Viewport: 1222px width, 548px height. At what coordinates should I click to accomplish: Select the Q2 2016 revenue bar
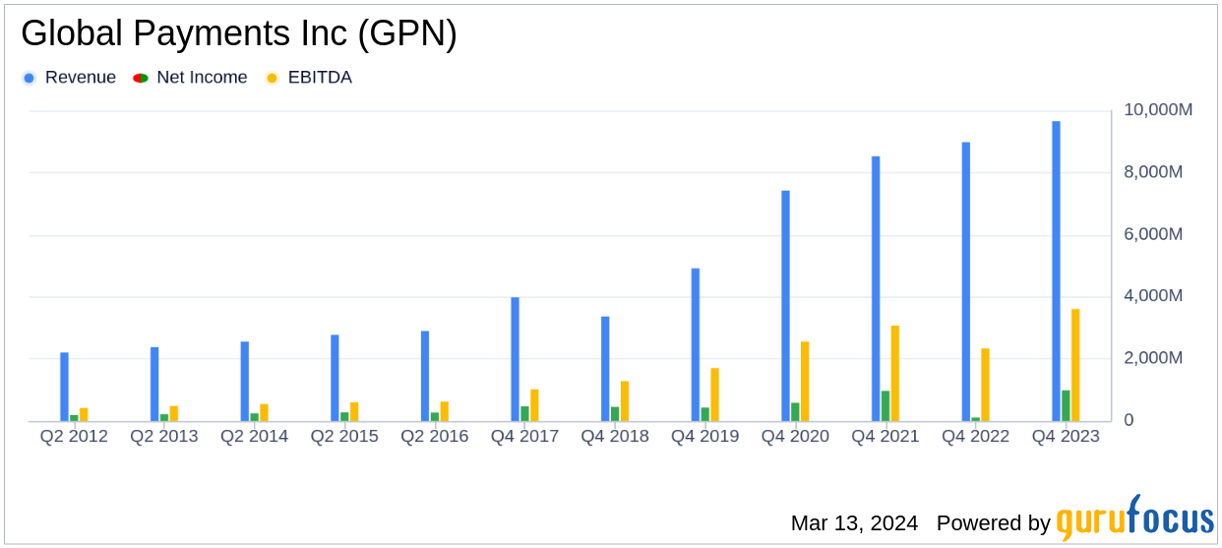tap(425, 376)
